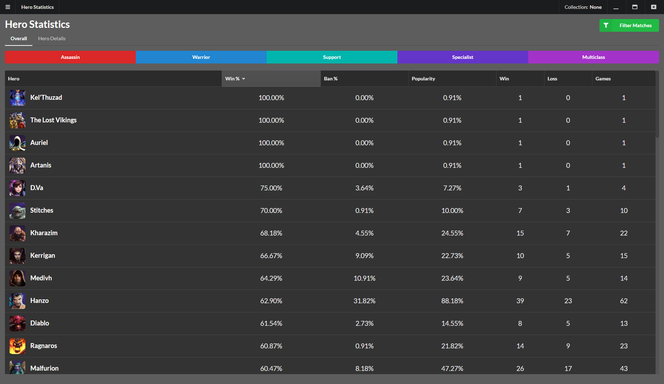Click the Hanzo hero portrait
The width and height of the screenshot is (664, 384).
pos(17,301)
